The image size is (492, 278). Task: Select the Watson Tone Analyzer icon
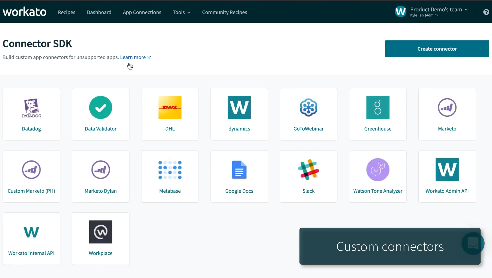click(x=378, y=170)
